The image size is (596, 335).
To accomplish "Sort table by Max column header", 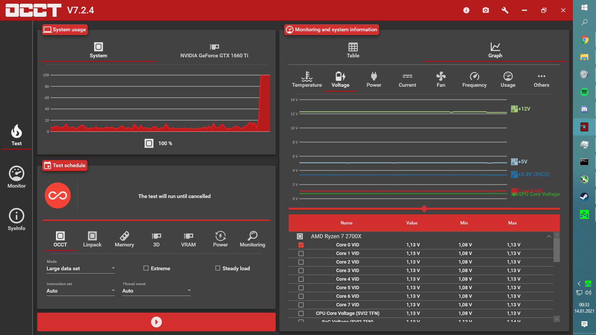I will click(x=513, y=223).
